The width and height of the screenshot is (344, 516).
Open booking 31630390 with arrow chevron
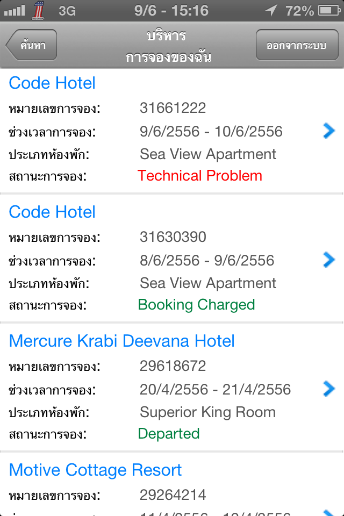pyautogui.click(x=328, y=260)
